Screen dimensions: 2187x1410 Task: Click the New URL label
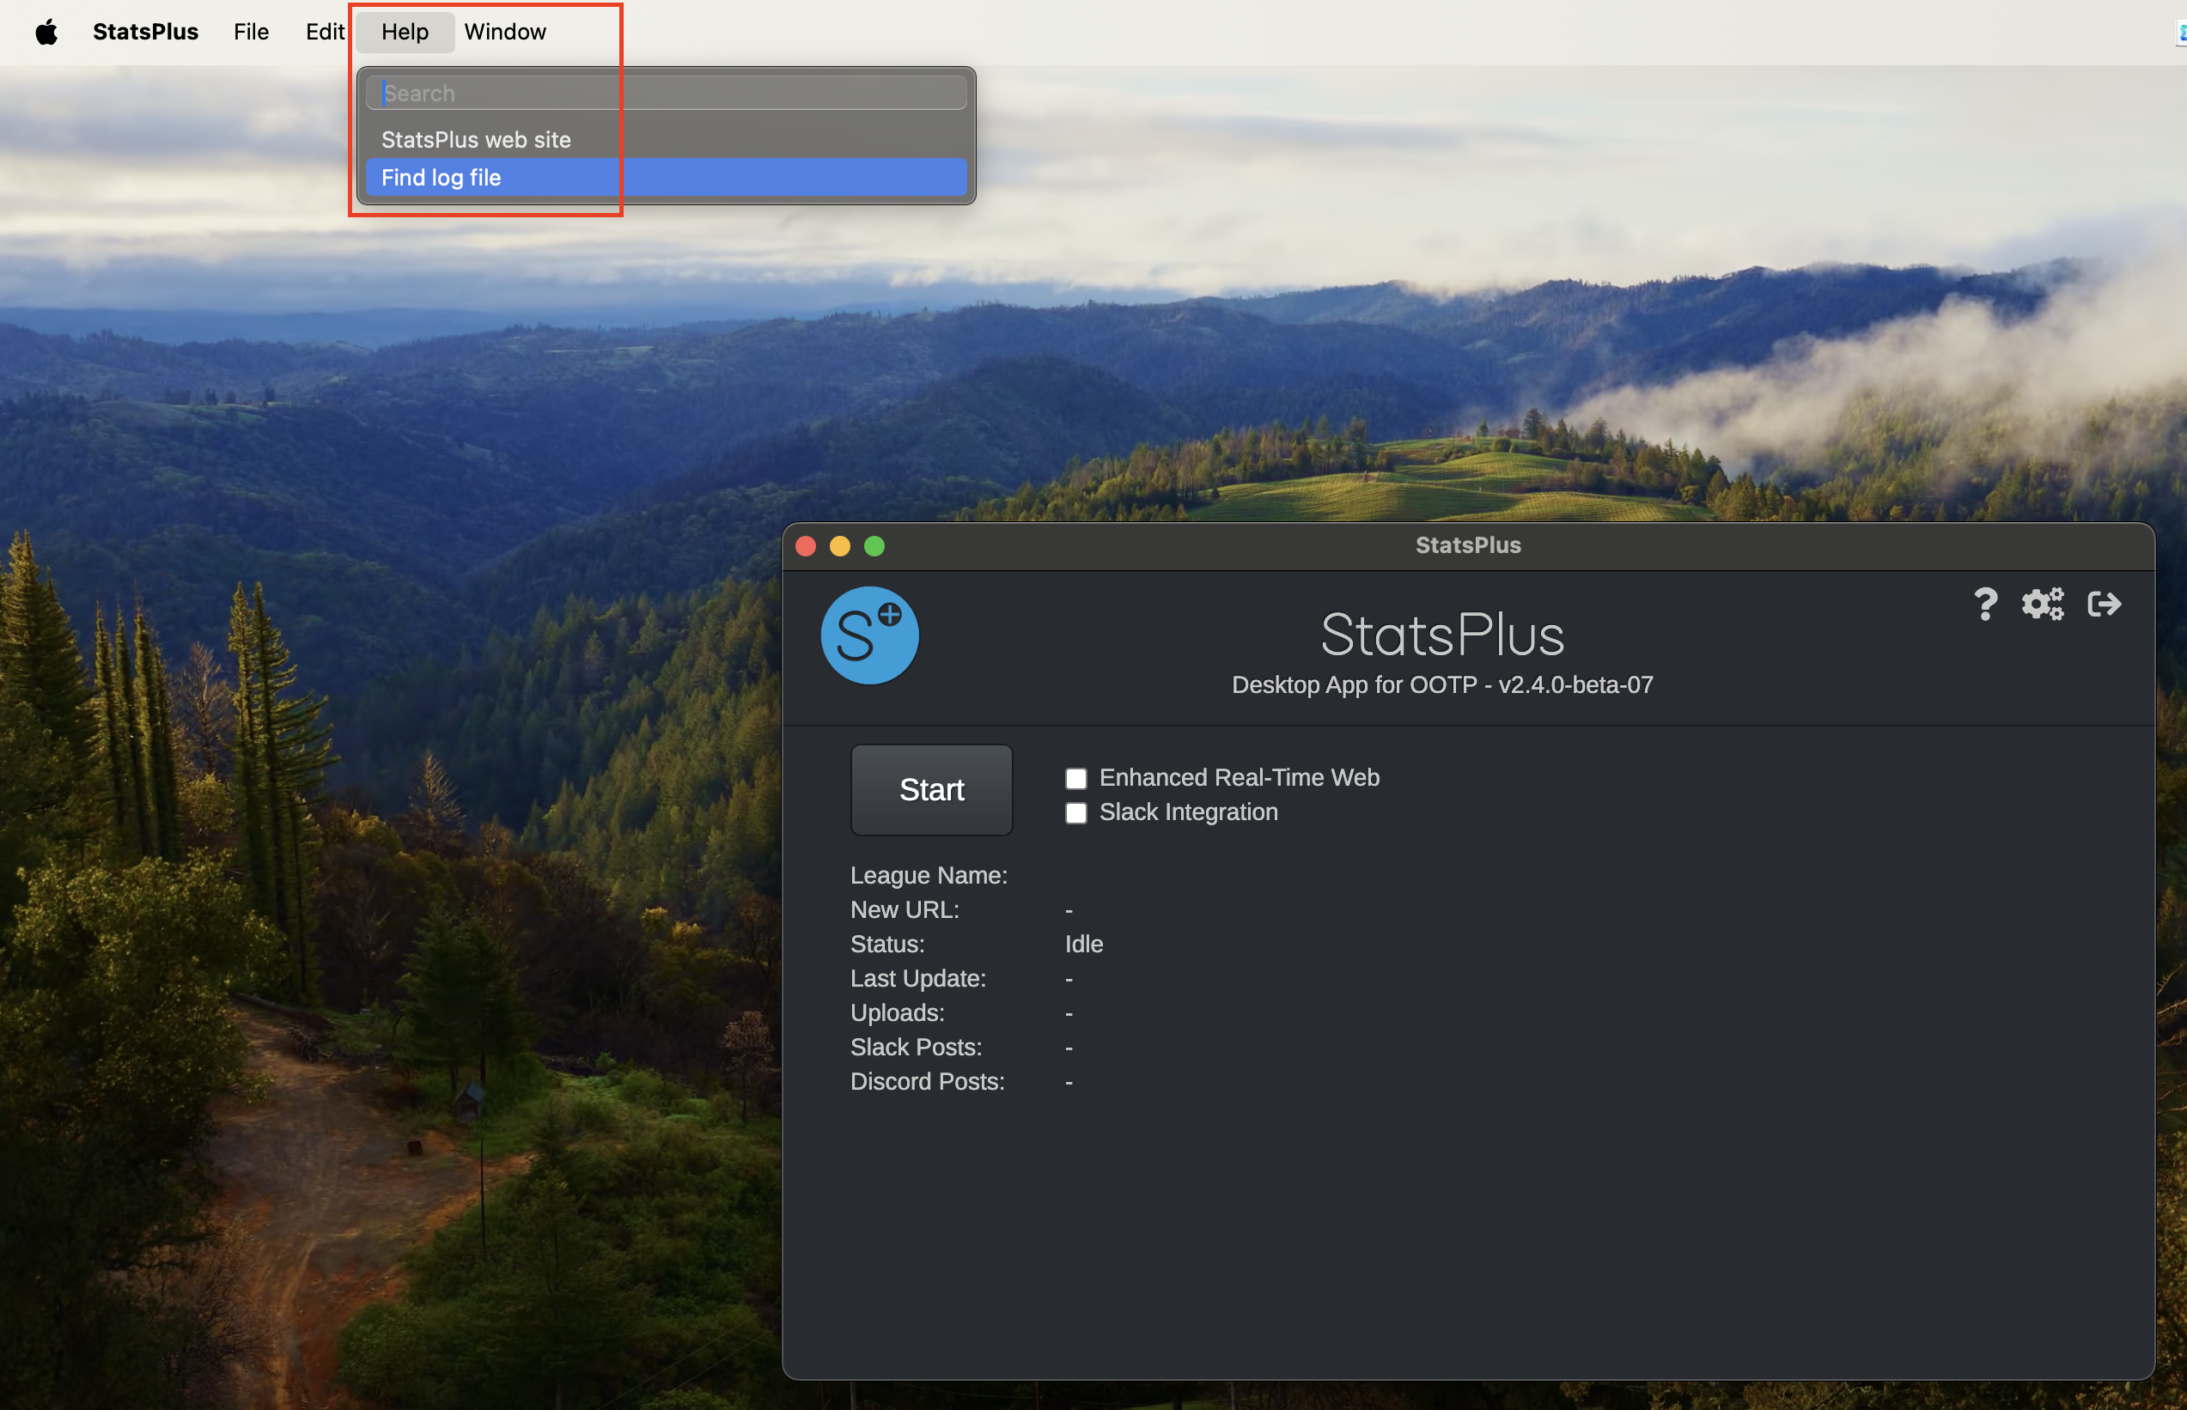pos(905,910)
